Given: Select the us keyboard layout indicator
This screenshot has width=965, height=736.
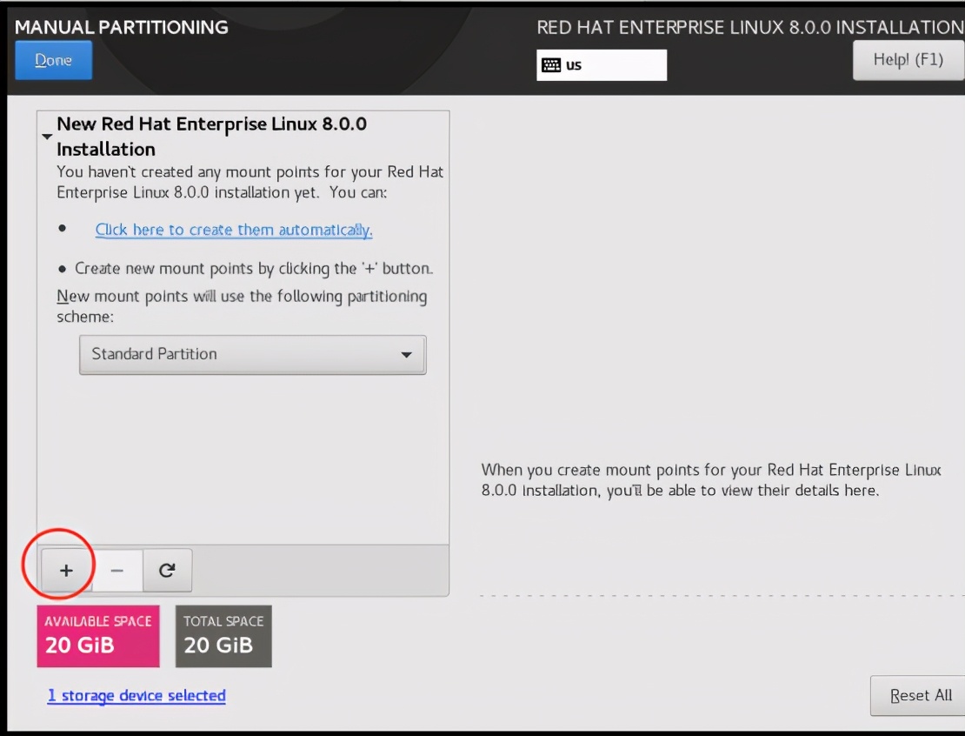Looking at the screenshot, I should coord(602,65).
